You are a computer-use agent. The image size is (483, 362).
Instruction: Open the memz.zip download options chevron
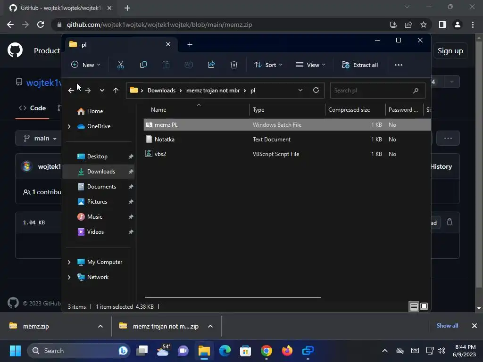click(100, 326)
